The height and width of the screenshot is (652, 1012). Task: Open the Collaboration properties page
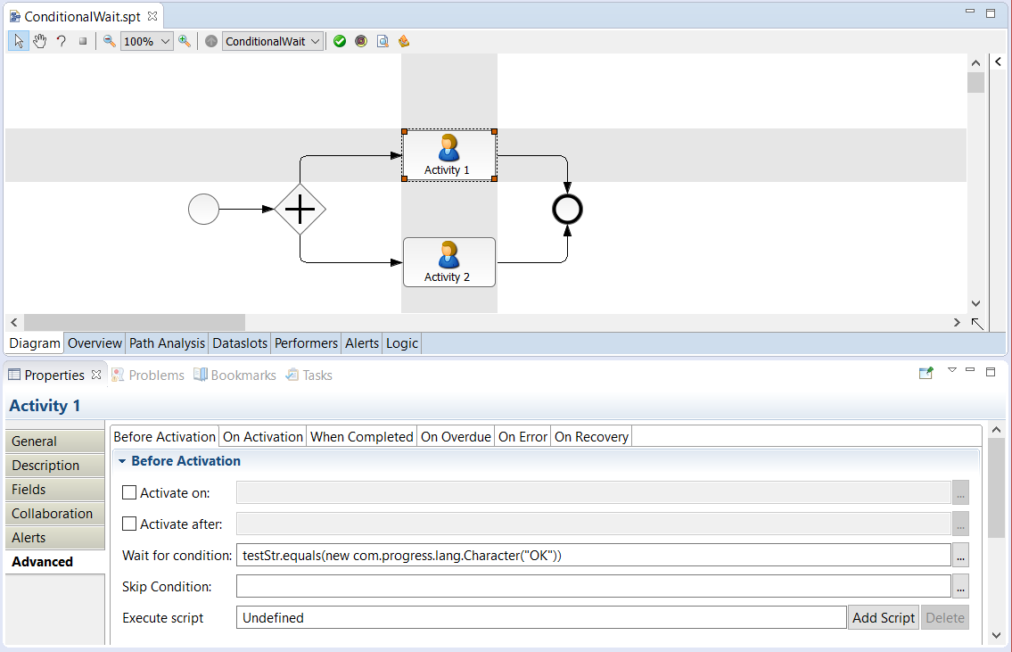click(53, 513)
